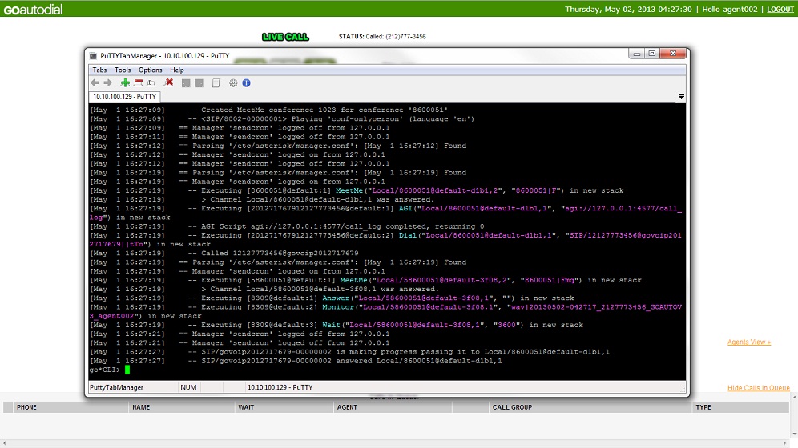Click the queue table scroll up arrow

click(794, 398)
